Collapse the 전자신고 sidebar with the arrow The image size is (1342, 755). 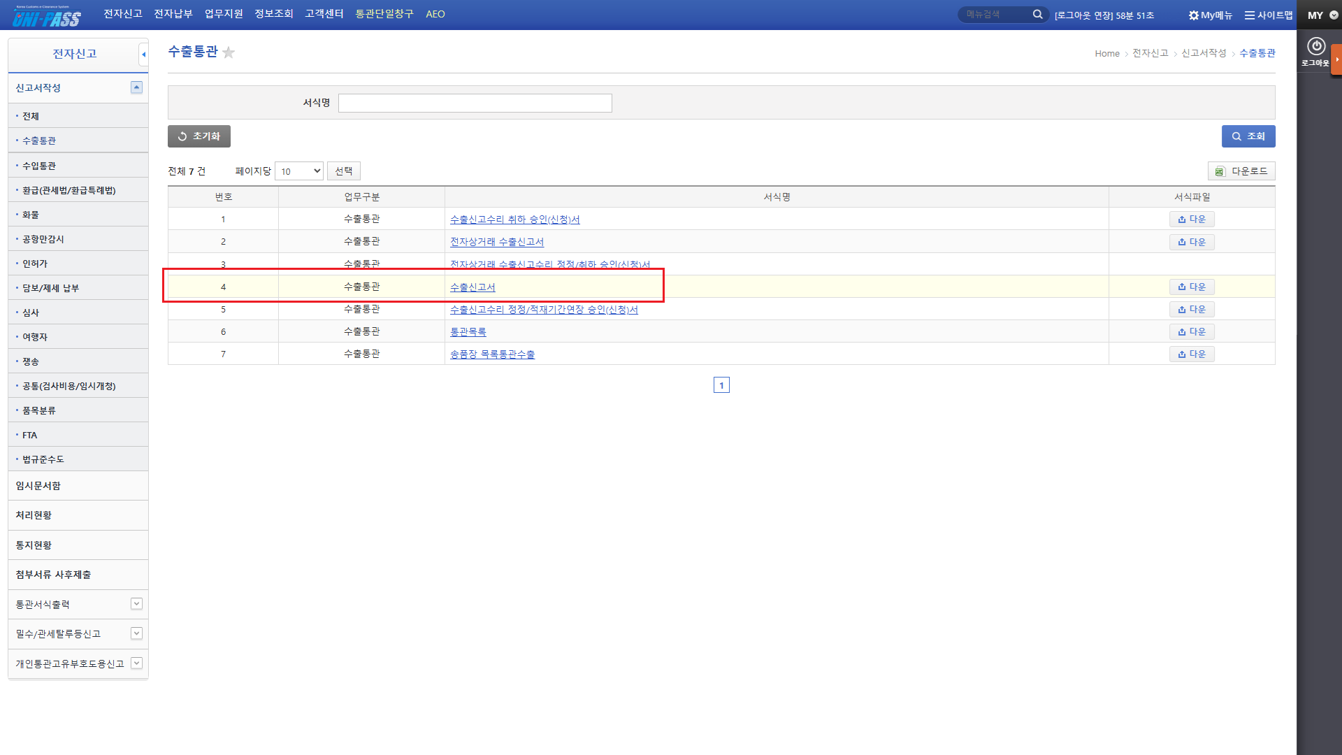point(143,54)
